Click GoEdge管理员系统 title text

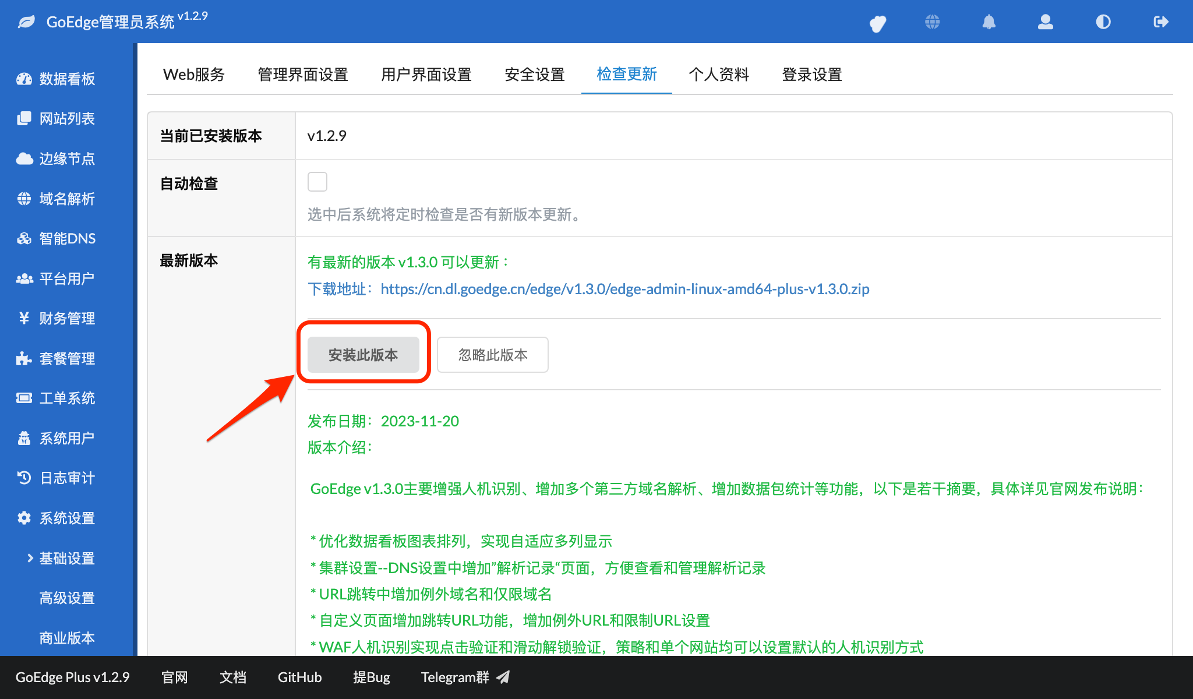110,22
